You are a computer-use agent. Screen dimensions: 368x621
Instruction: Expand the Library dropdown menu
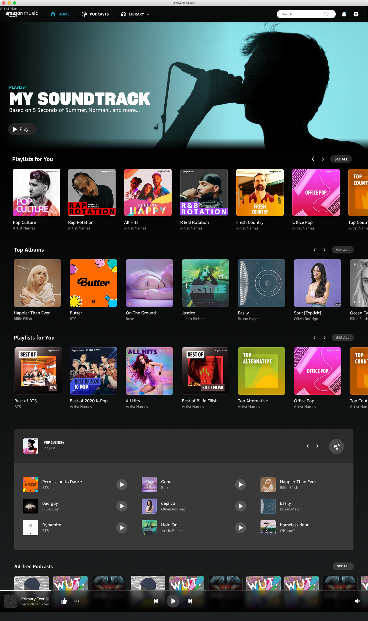click(135, 14)
